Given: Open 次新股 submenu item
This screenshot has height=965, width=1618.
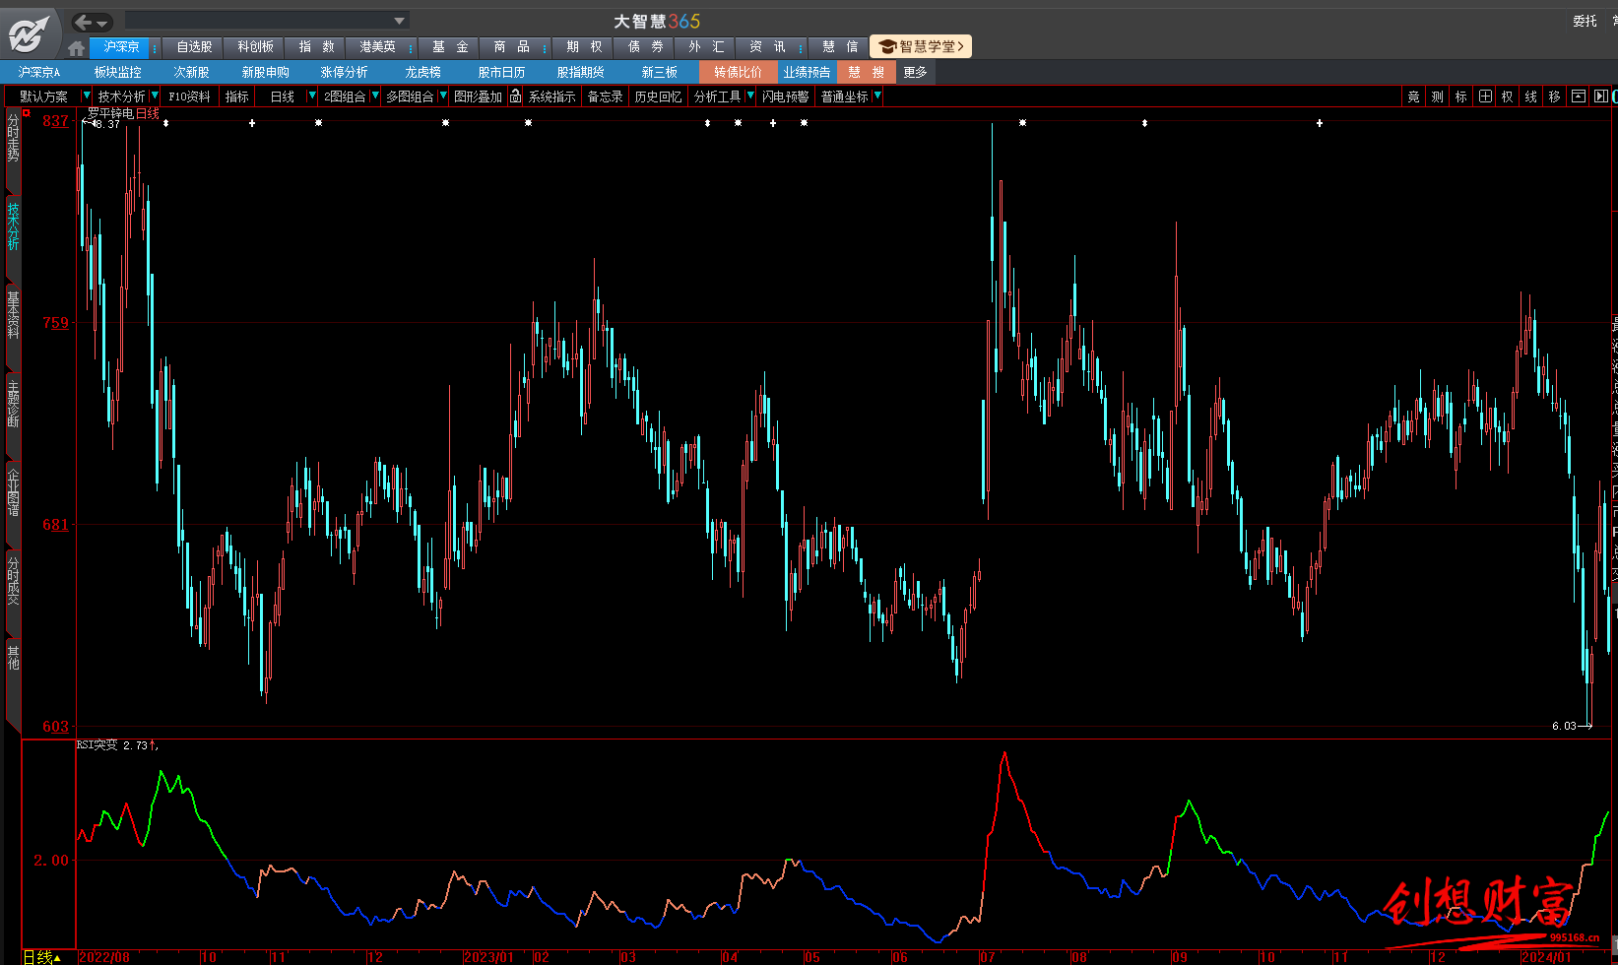Looking at the screenshot, I should (191, 72).
